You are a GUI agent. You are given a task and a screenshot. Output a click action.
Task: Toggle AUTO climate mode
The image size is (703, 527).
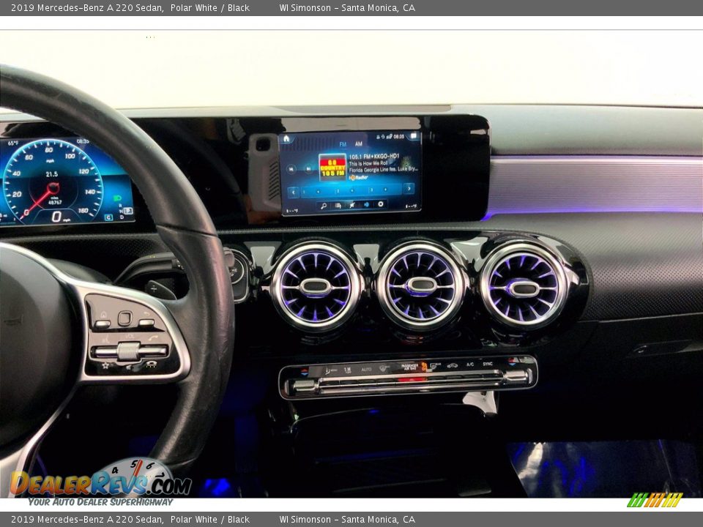pyautogui.click(x=366, y=370)
